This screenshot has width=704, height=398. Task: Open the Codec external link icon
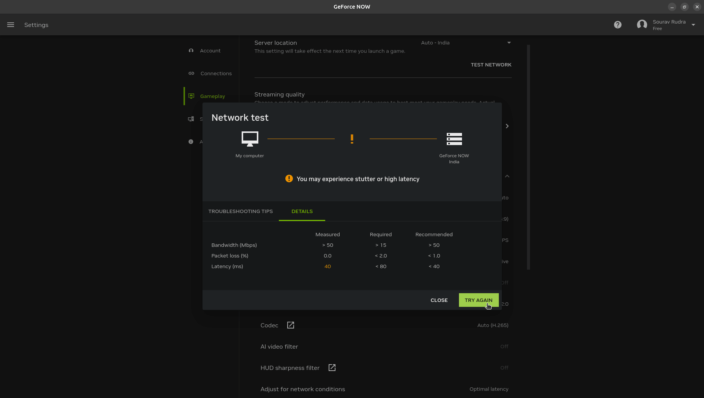pos(291,325)
